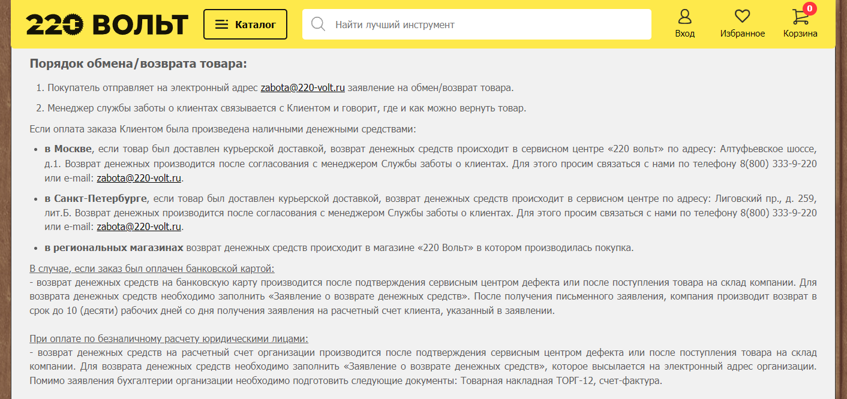Image resolution: width=847 pixels, height=399 pixels.
Task: Open zabota@220-volt.ru link in Москва paragraph
Action: (x=139, y=178)
